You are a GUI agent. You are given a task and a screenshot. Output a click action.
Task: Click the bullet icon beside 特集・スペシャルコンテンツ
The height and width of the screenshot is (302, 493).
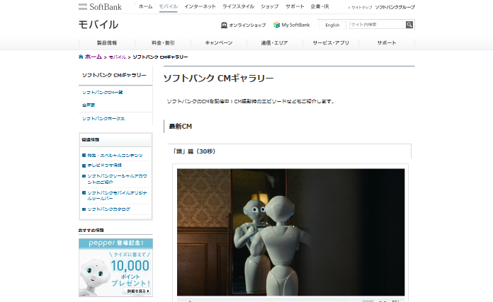(84, 155)
